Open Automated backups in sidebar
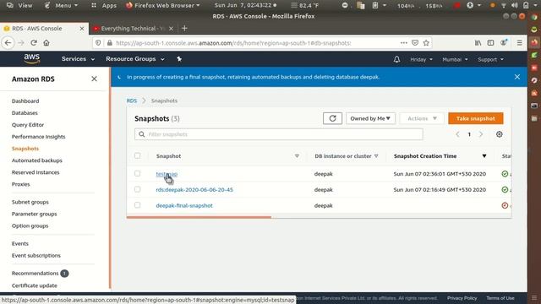The image size is (541, 304). (37, 160)
